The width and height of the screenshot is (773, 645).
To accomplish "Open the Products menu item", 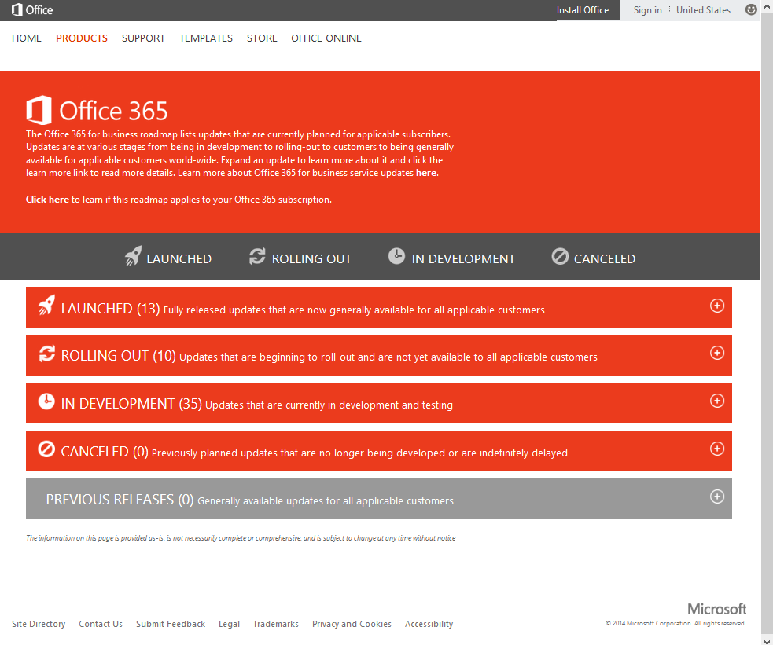I will [x=81, y=38].
